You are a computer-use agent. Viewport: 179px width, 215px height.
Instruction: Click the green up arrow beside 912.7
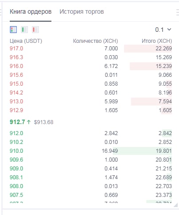click(x=29, y=122)
